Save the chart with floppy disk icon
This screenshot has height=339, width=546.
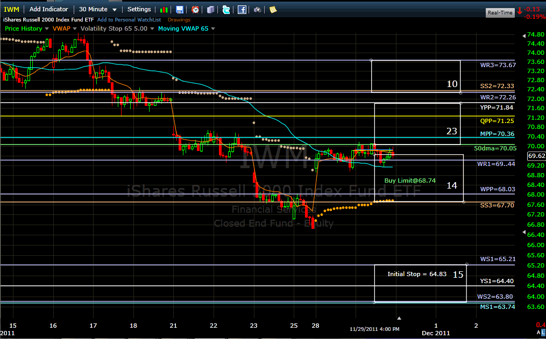179,10
